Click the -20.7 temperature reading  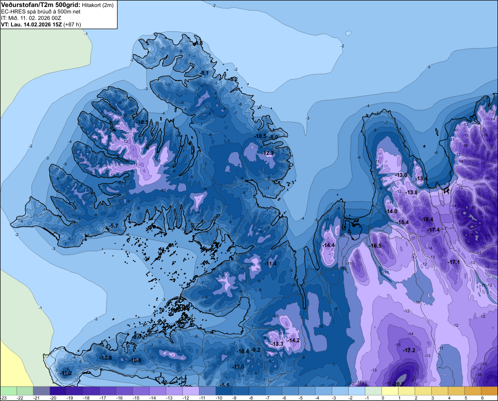(398, 384)
